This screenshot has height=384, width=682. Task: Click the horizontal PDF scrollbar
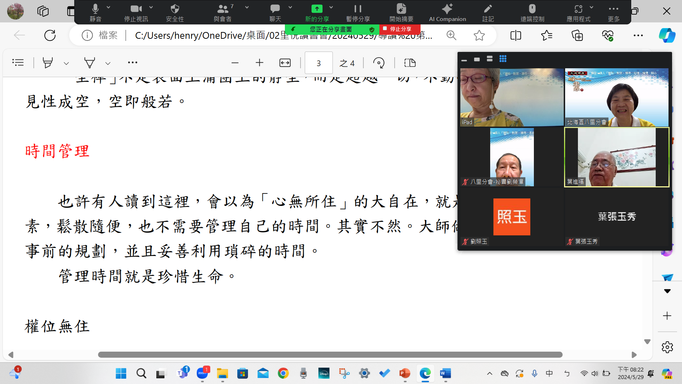click(x=330, y=354)
